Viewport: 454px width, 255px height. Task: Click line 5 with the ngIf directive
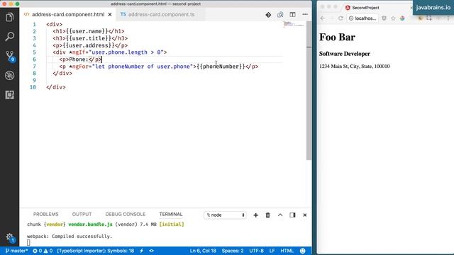click(x=110, y=52)
